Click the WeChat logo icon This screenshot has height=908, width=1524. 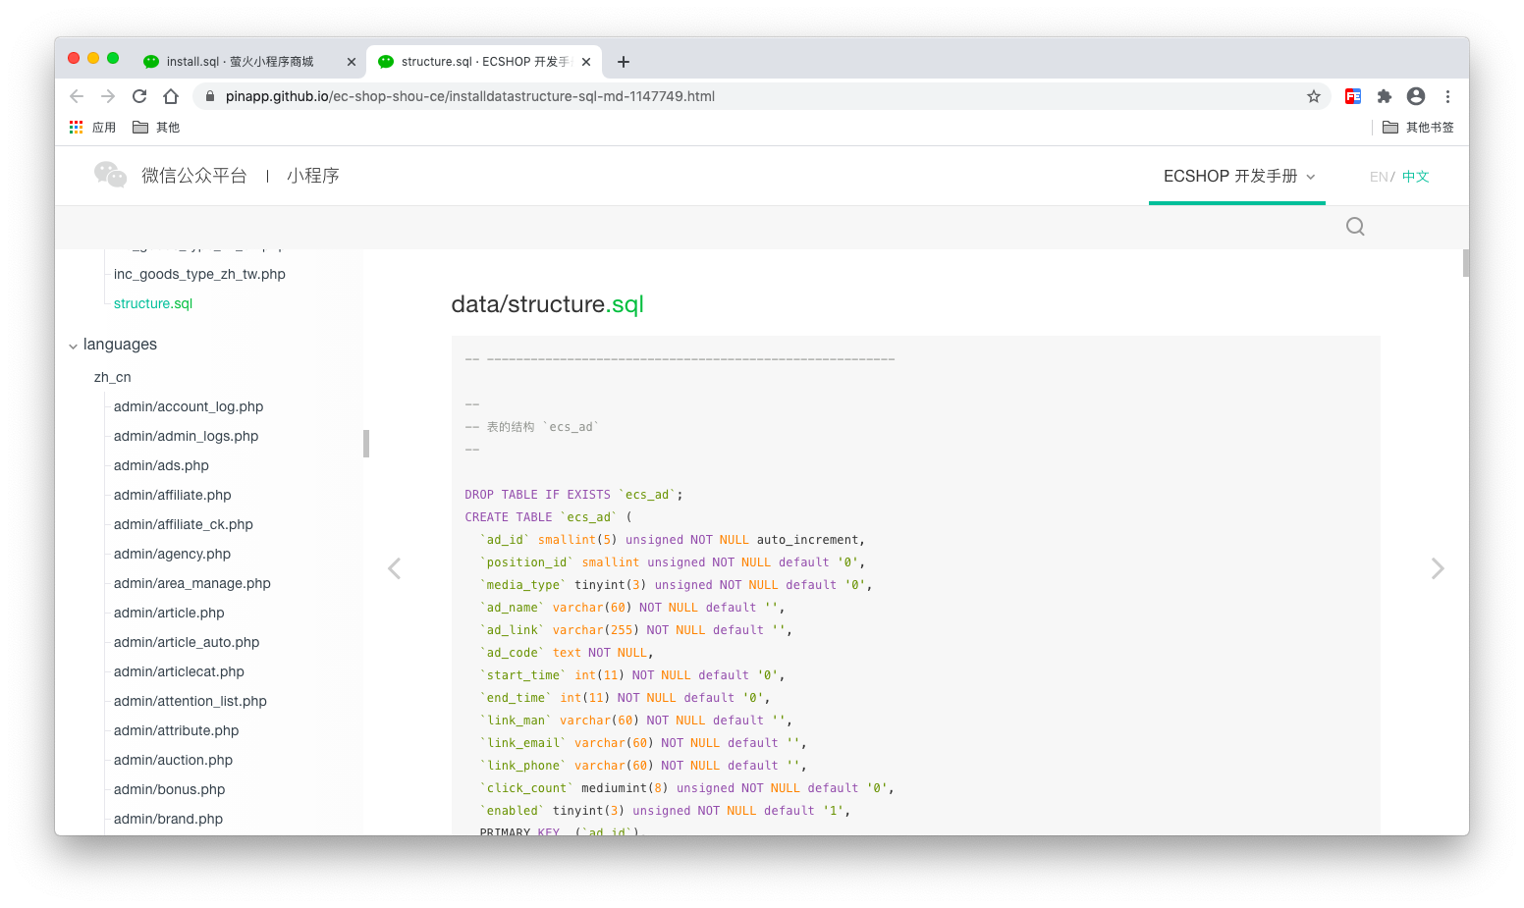pyautogui.click(x=110, y=175)
